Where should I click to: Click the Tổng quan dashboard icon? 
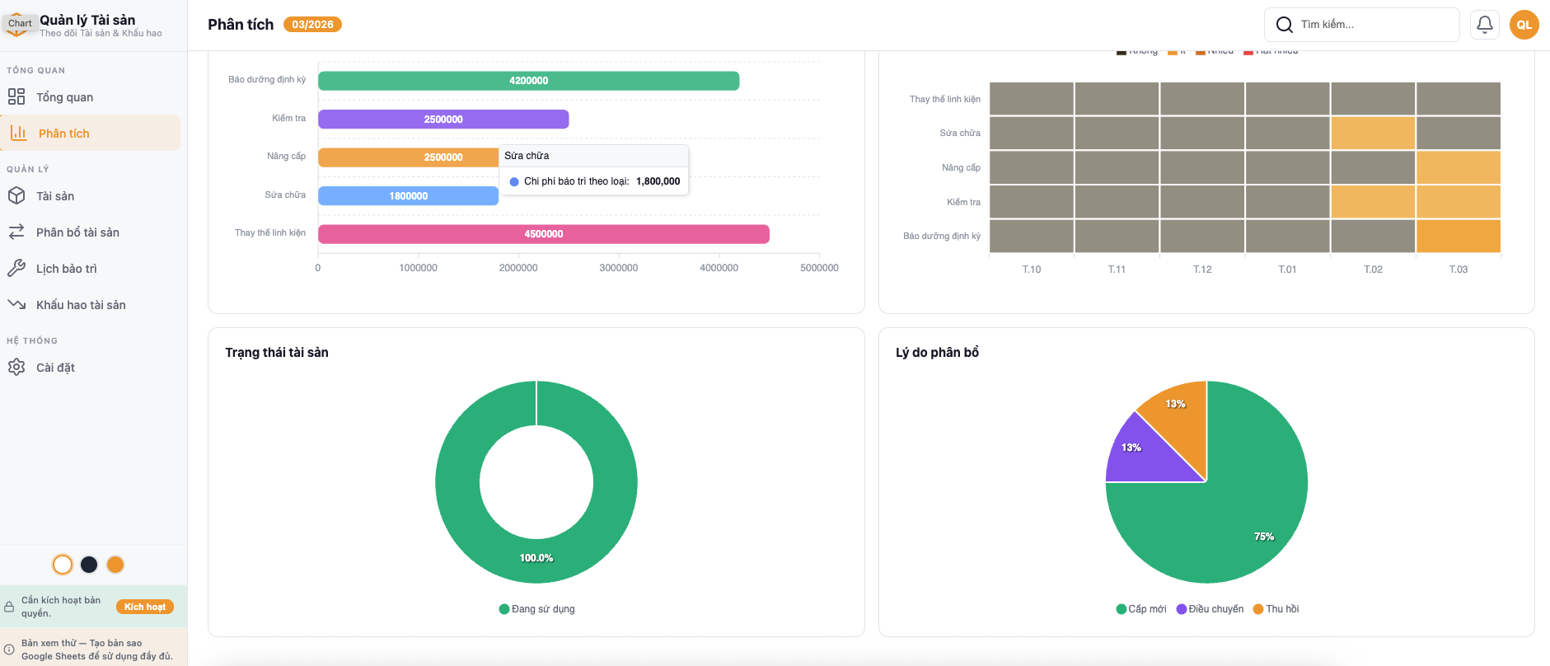(16, 97)
